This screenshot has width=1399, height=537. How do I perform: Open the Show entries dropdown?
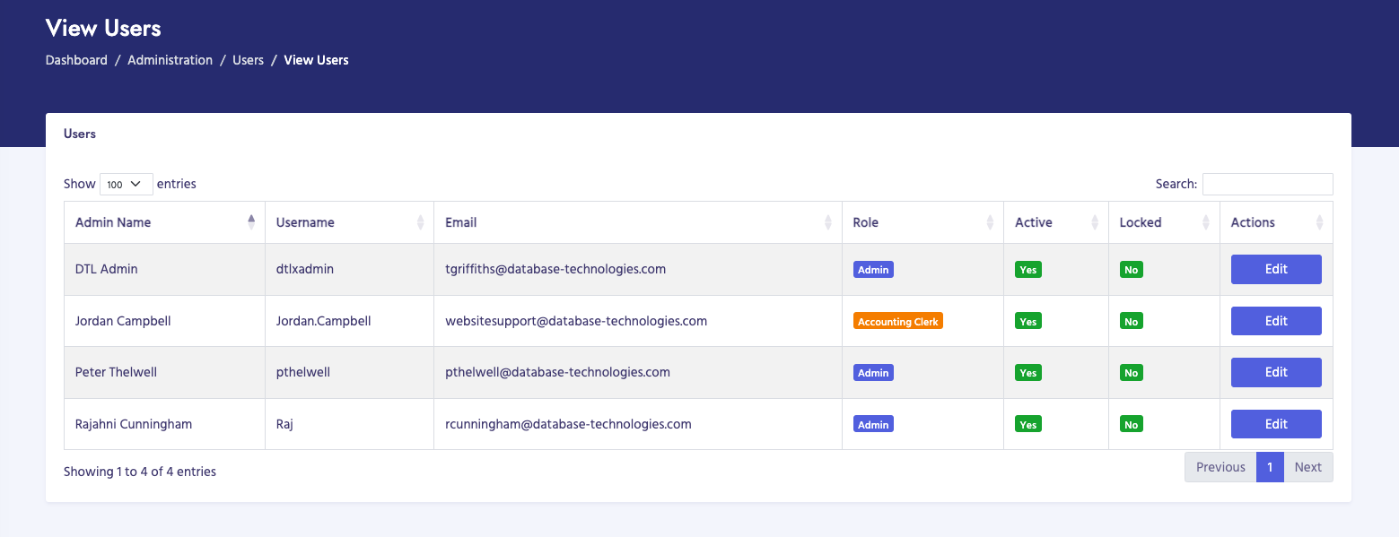pyautogui.click(x=126, y=184)
